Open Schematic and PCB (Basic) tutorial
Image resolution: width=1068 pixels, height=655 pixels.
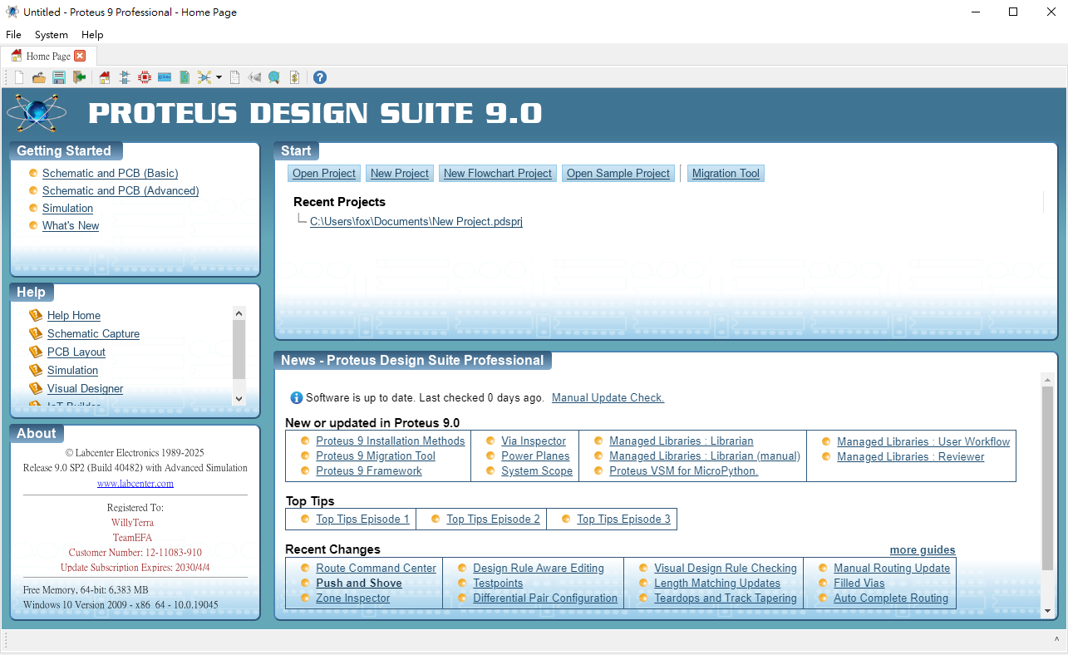click(x=111, y=173)
